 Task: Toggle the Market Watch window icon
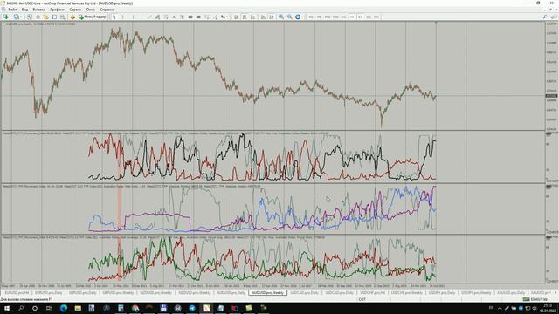coord(30,17)
